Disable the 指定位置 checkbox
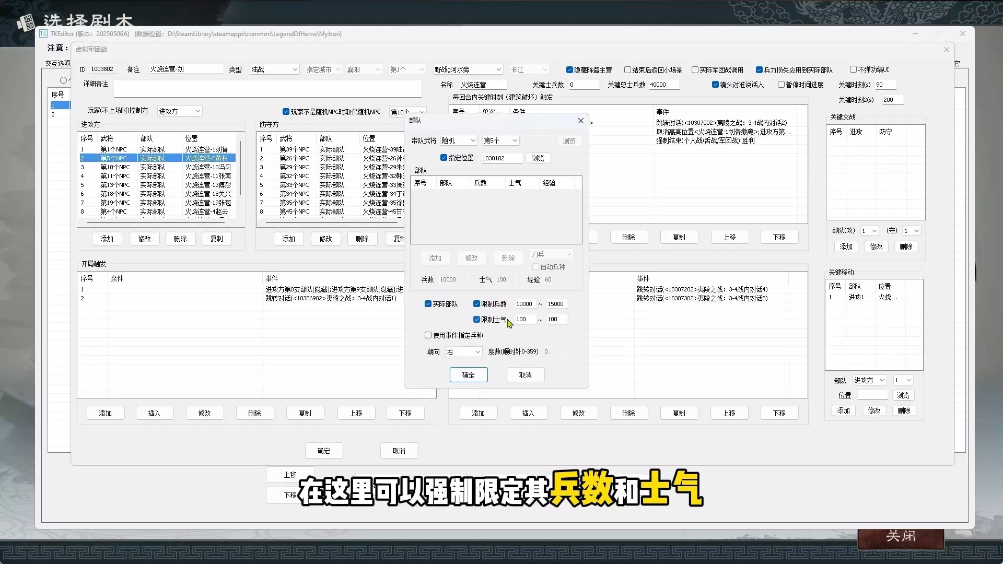 click(x=444, y=158)
